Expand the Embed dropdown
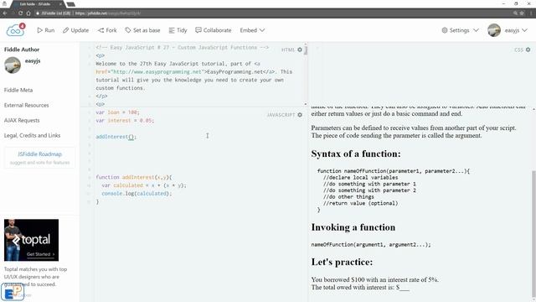 pos(252,30)
